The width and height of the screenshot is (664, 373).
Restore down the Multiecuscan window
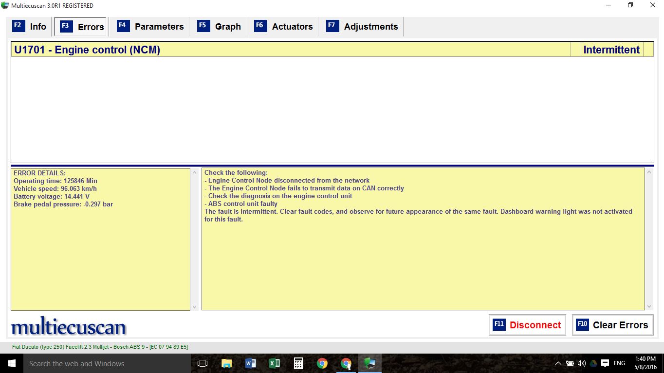pyautogui.click(x=630, y=5)
